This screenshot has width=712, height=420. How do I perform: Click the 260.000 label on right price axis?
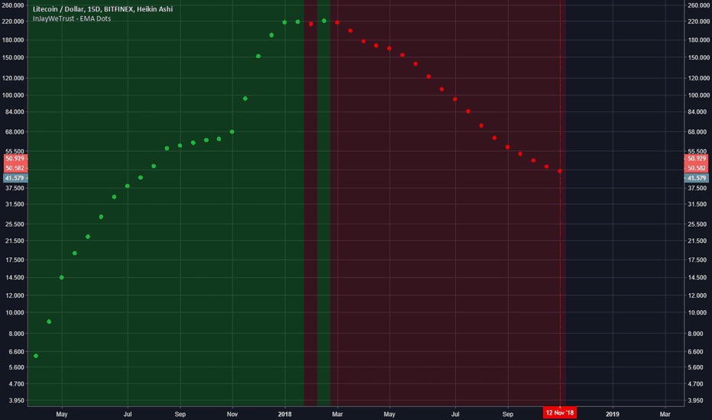click(698, 5)
